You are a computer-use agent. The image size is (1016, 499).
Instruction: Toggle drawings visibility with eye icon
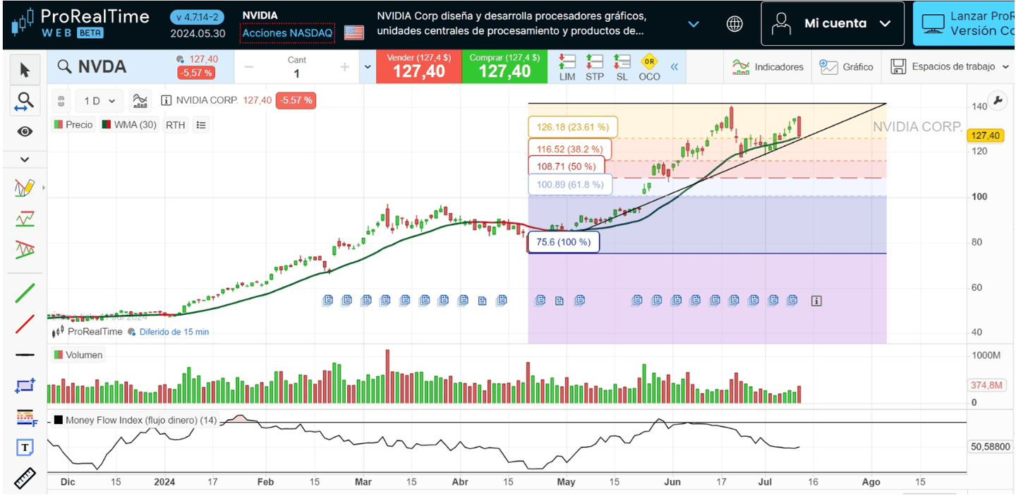point(25,132)
